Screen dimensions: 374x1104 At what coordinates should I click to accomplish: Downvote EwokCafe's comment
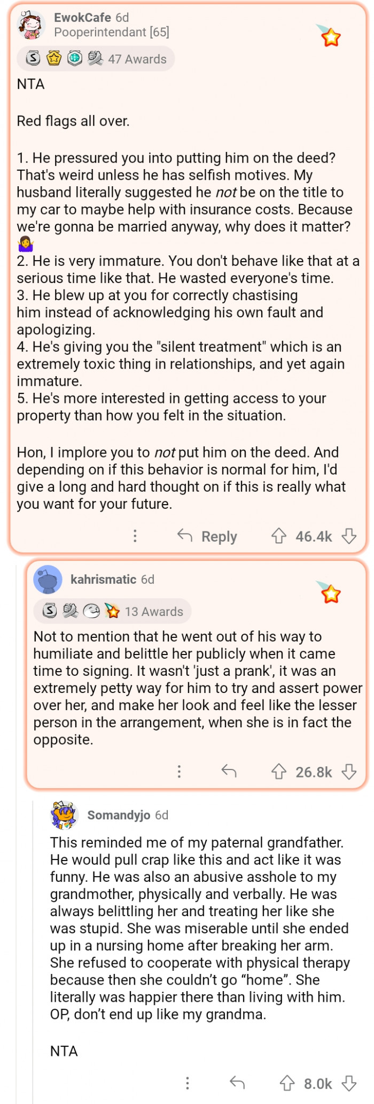tap(349, 536)
